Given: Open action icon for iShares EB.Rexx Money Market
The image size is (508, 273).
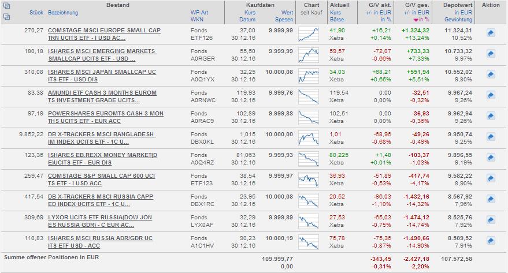Looking at the screenshot, I should 491,158.
